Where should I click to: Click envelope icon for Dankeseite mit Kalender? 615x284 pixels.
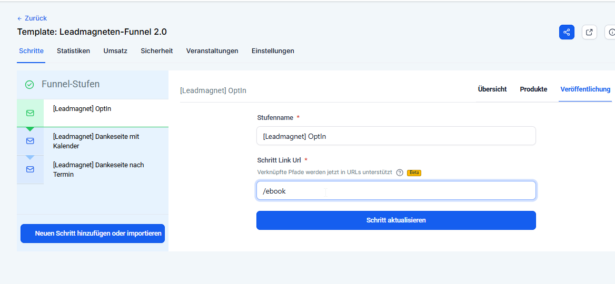click(30, 141)
